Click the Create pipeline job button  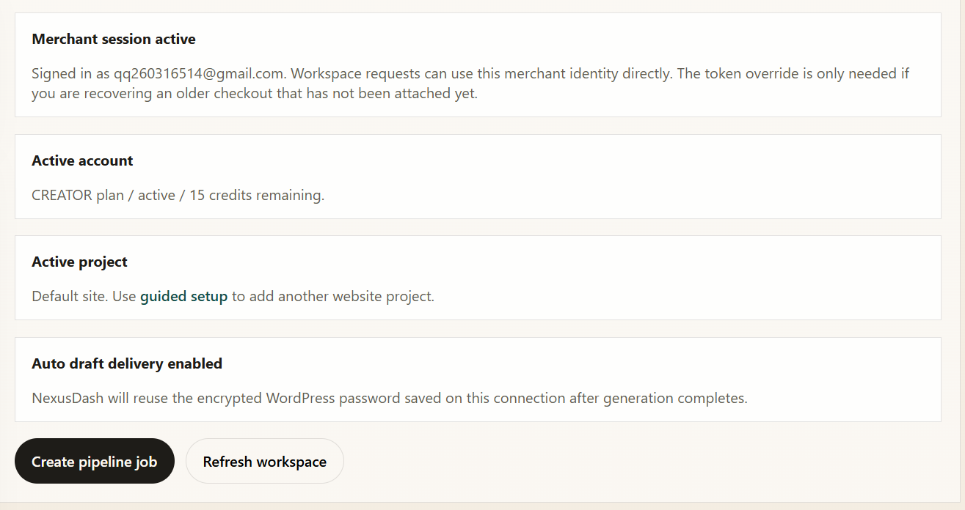coord(95,462)
